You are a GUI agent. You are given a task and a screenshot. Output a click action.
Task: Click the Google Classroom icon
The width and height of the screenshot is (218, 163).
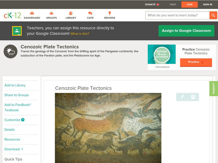[x=17, y=31]
